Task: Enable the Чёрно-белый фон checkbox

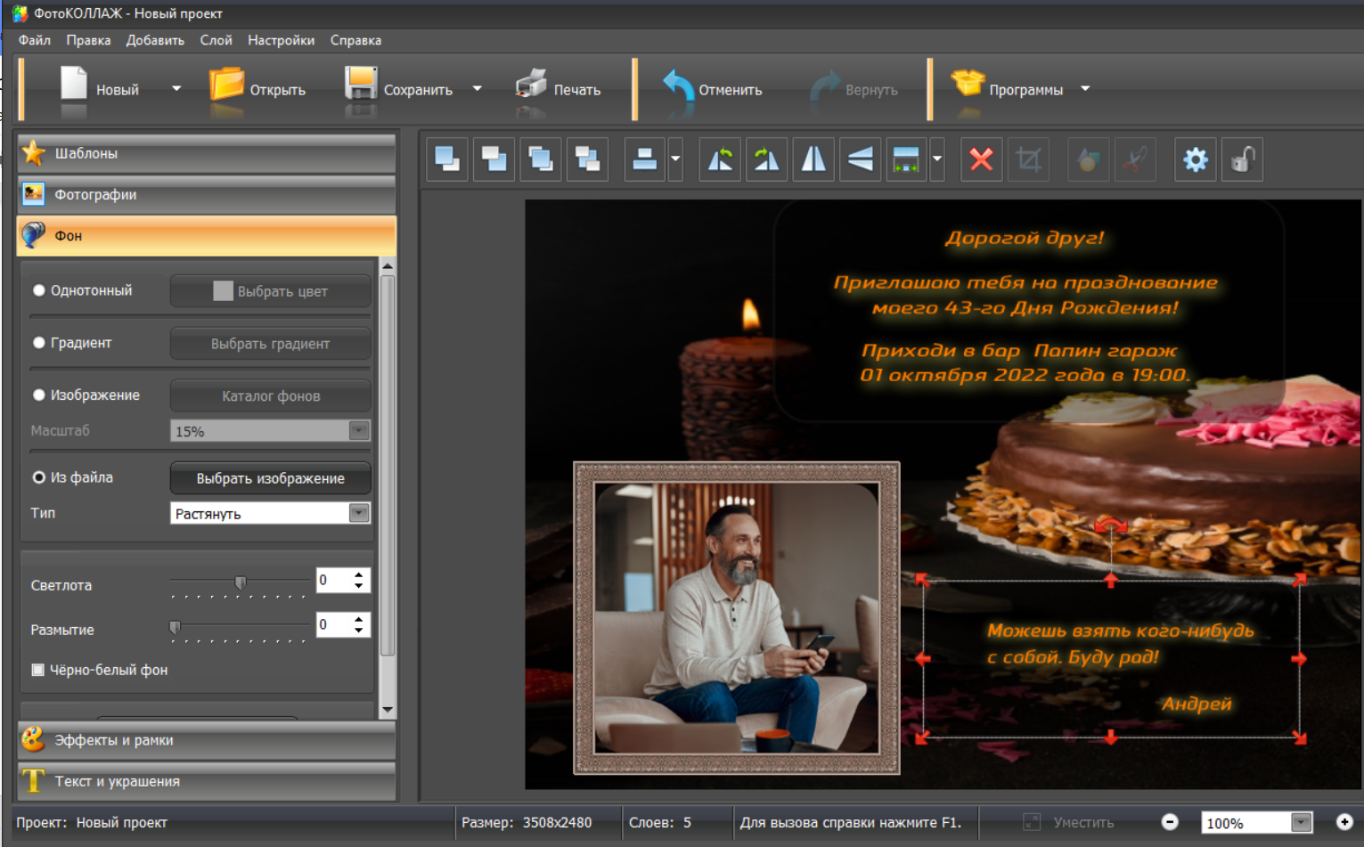Action: pyautogui.click(x=38, y=670)
